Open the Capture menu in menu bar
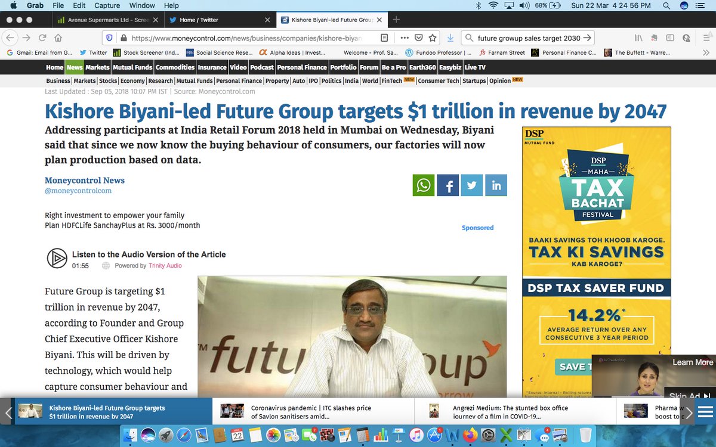This screenshot has width=716, height=447. tap(107, 5)
